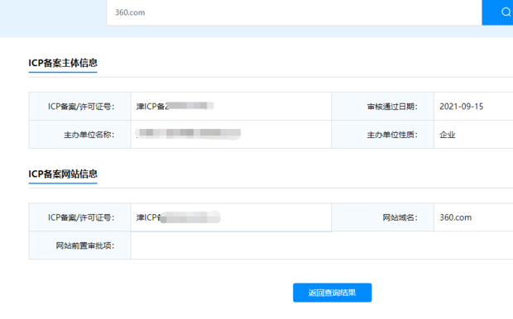Click the 主办单位性质 label cell

pos(383,135)
